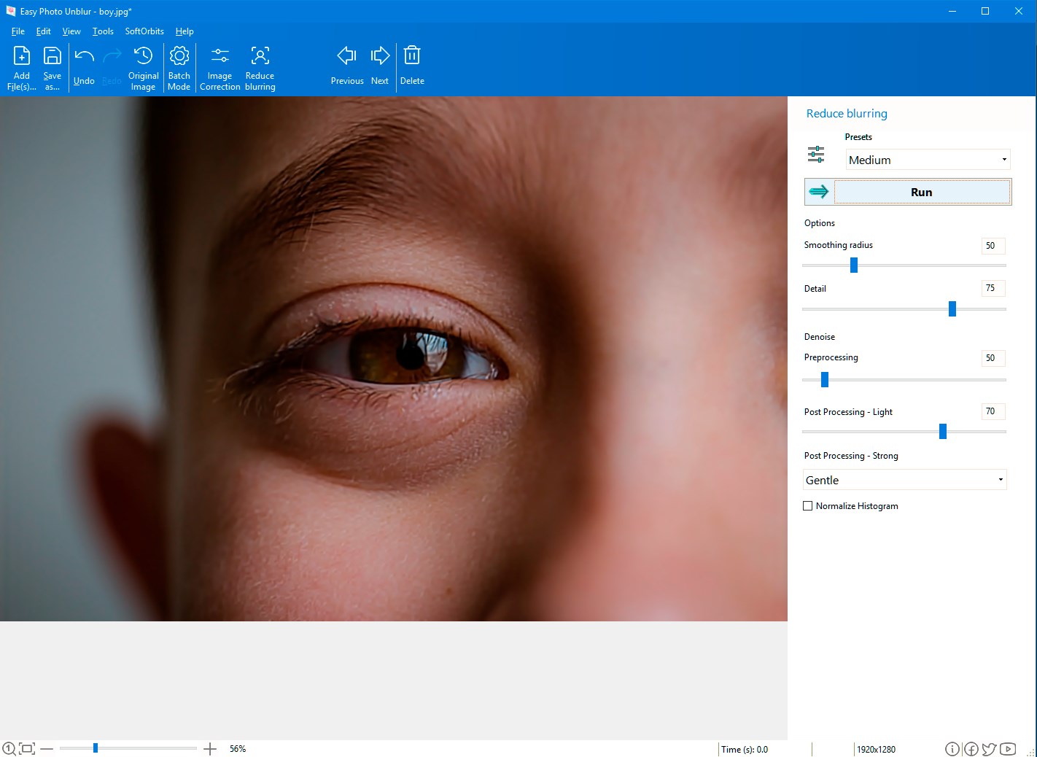Click the fit-to-window zoom icon
This screenshot has width=1037, height=757.
pos(27,748)
